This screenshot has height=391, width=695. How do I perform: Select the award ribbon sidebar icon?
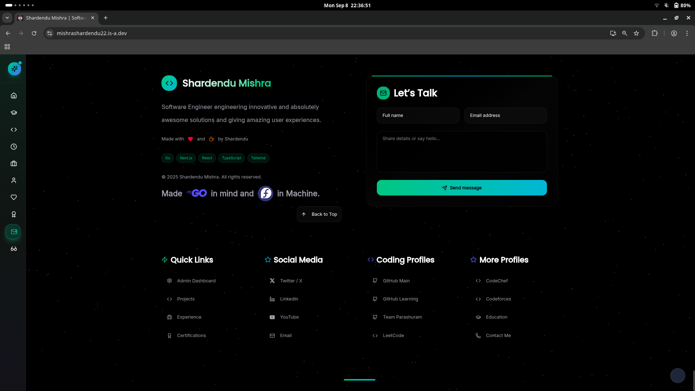coord(14,214)
